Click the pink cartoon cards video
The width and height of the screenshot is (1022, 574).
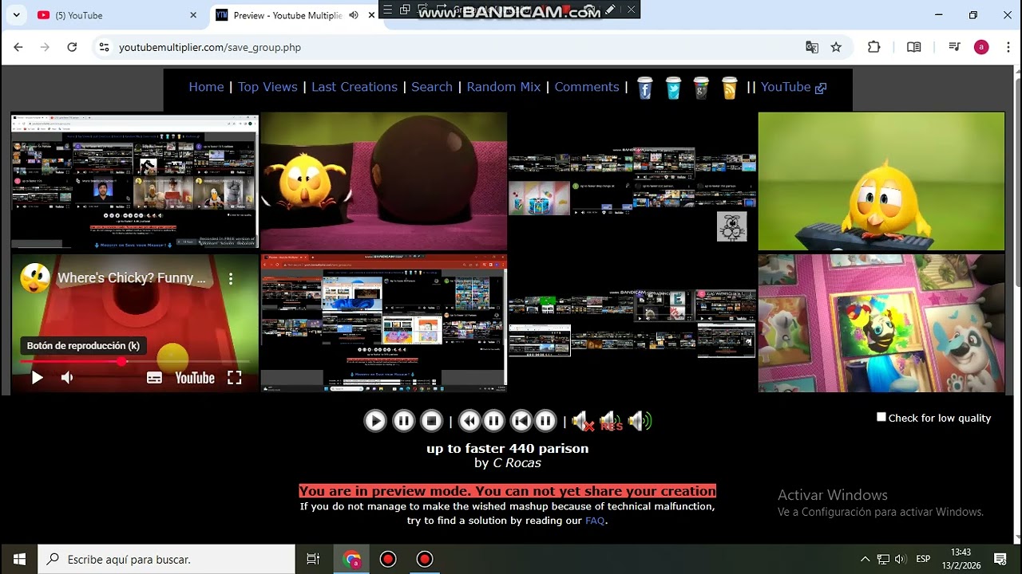point(881,323)
